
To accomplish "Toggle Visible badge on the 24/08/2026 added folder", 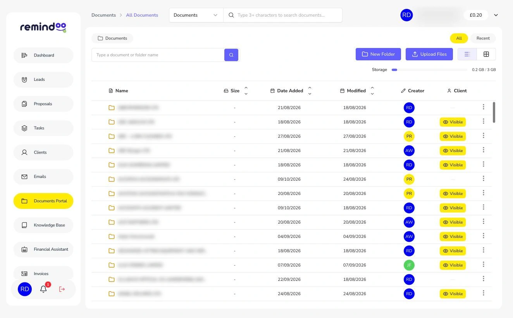I will [x=453, y=294].
